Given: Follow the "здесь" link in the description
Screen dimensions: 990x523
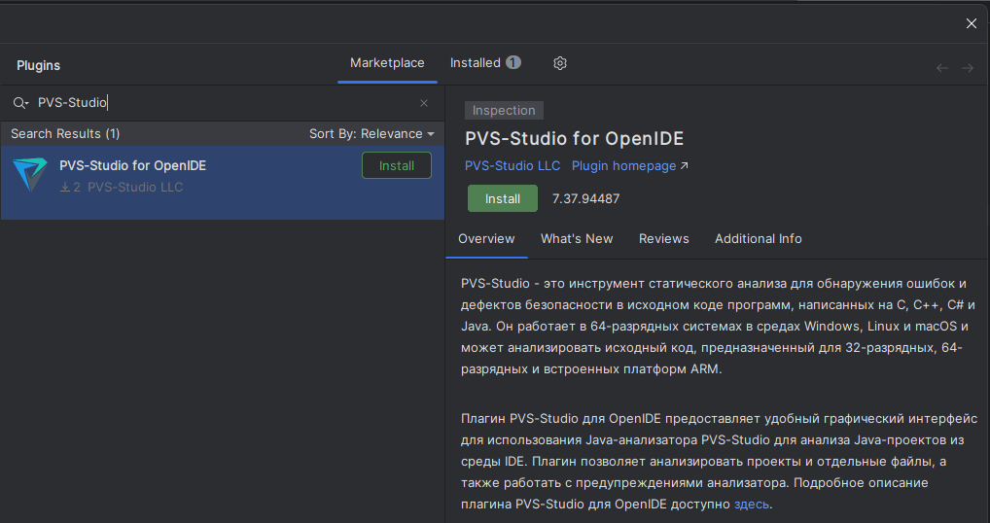Looking at the screenshot, I should tap(751, 505).
